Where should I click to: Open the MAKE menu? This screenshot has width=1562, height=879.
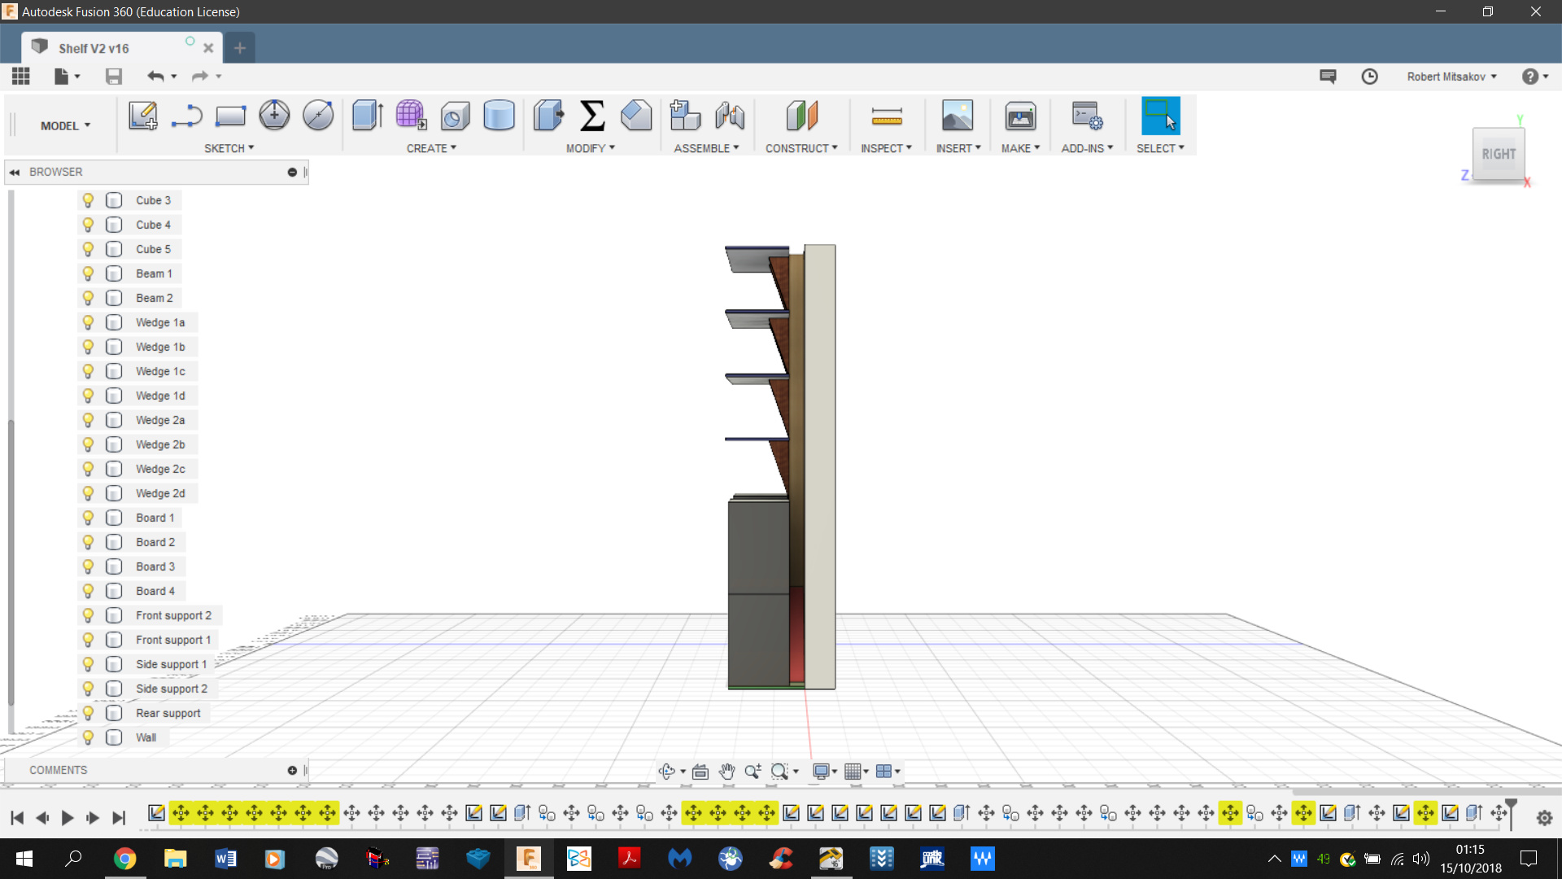click(x=1020, y=148)
